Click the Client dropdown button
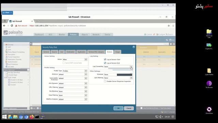Viewport: 218px width, 123px height. (7, 13)
